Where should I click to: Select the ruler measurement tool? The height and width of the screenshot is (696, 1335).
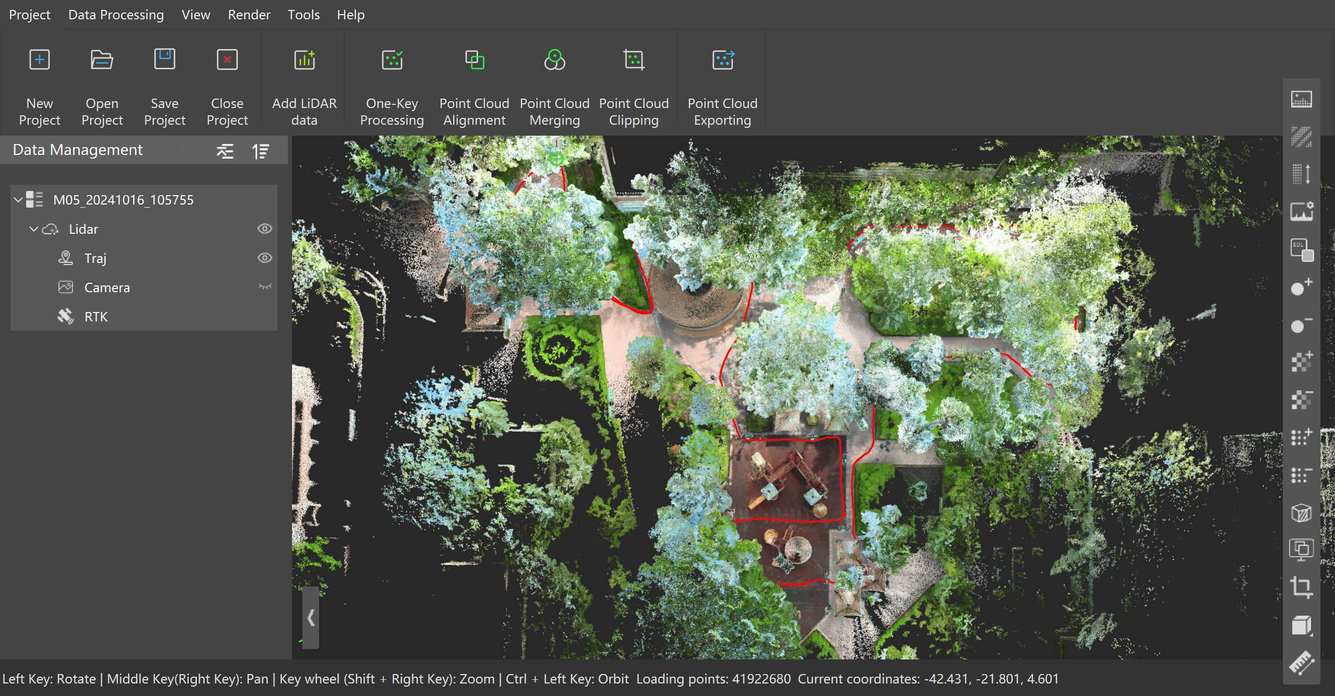pyautogui.click(x=1302, y=663)
